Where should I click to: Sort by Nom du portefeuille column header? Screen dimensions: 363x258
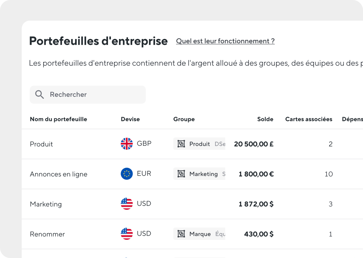tap(58, 119)
